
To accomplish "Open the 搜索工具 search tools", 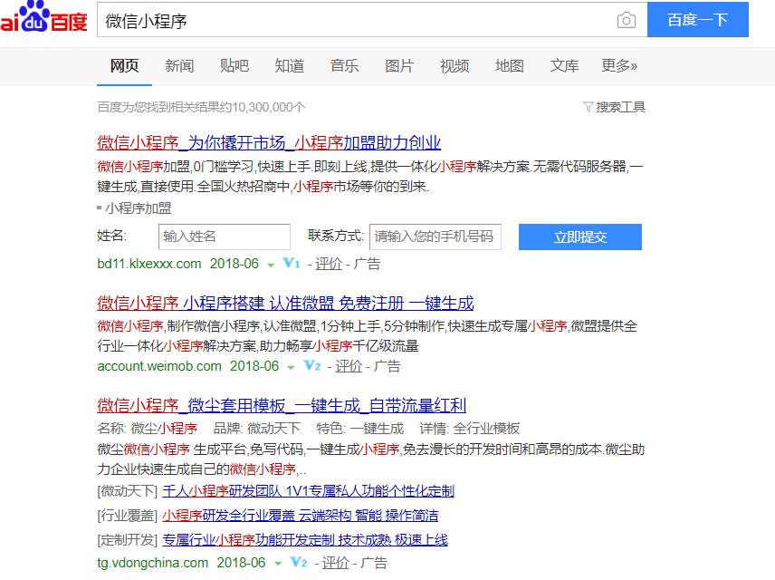I will tap(620, 107).
